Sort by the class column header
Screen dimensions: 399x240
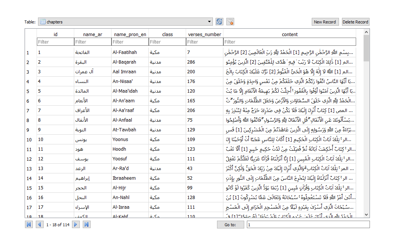pyautogui.click(x=167, y=34)
